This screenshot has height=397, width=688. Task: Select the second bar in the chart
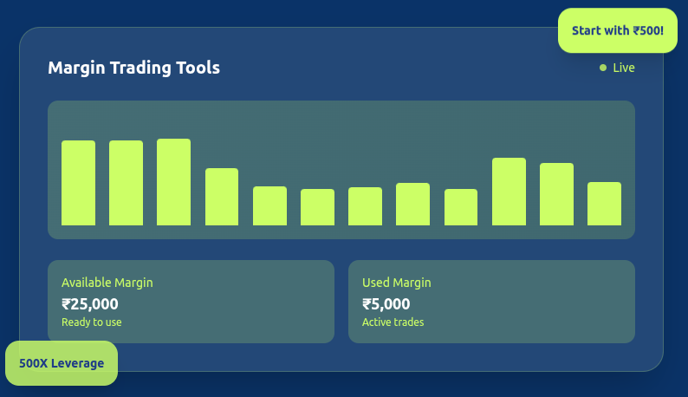click(x=126, y=183)
